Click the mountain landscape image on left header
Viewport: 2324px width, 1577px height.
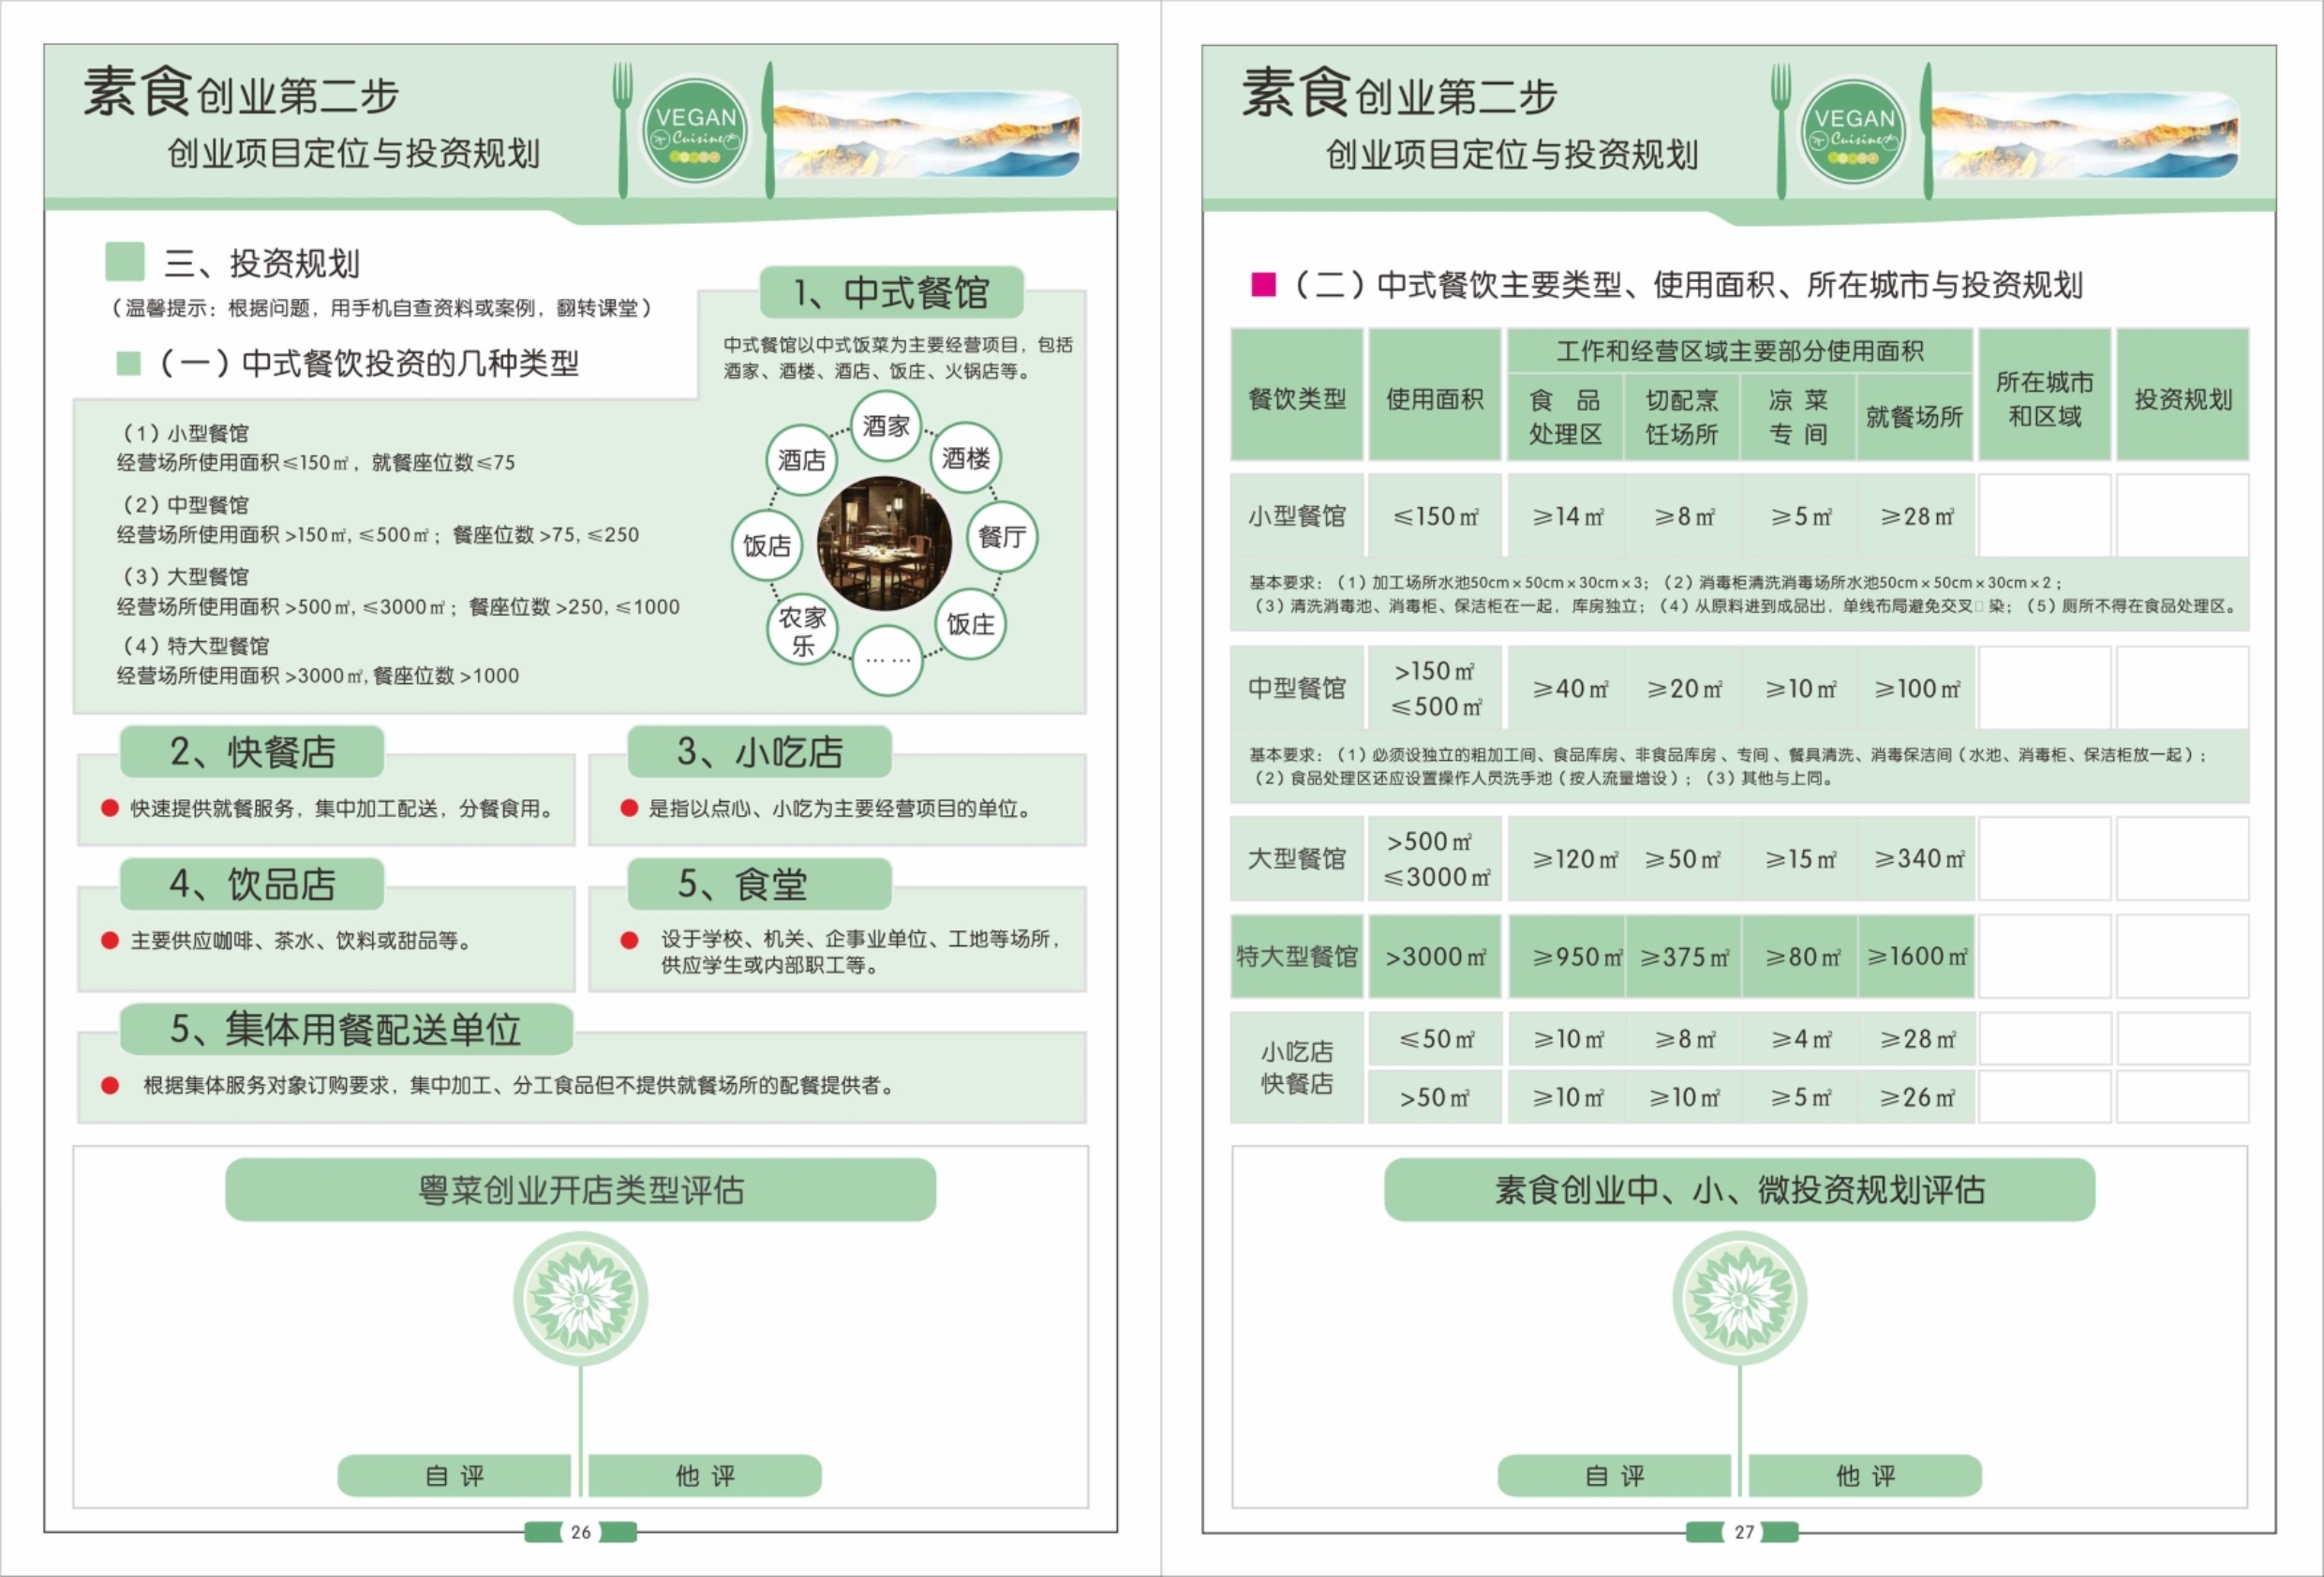(x=925, y=133)
